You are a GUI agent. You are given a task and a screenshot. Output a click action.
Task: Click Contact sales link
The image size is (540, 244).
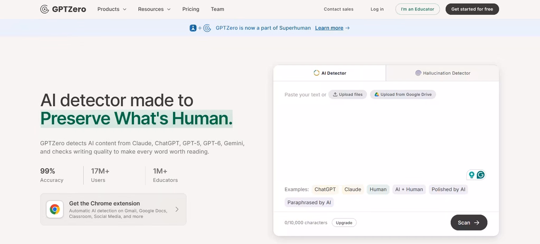click(339, 9)
